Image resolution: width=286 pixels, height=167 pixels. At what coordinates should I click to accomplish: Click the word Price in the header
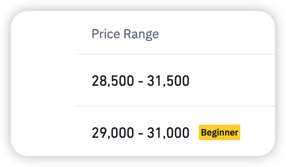[106, 34]
